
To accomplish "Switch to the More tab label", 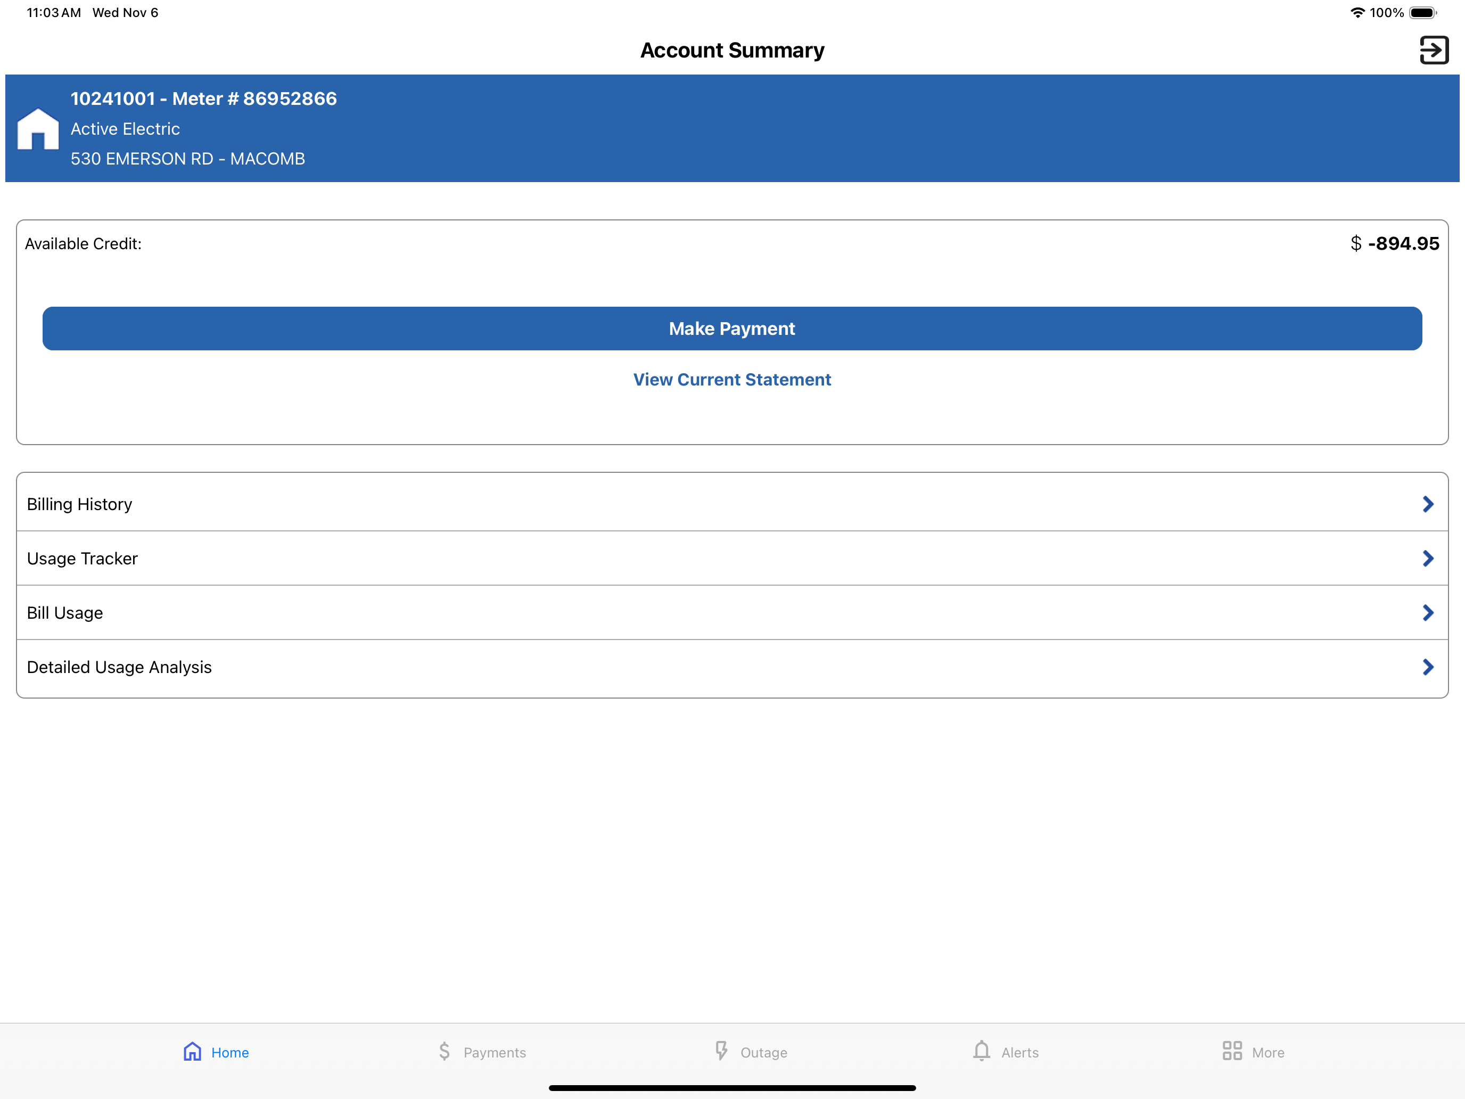I will tap(1268, 1053).
